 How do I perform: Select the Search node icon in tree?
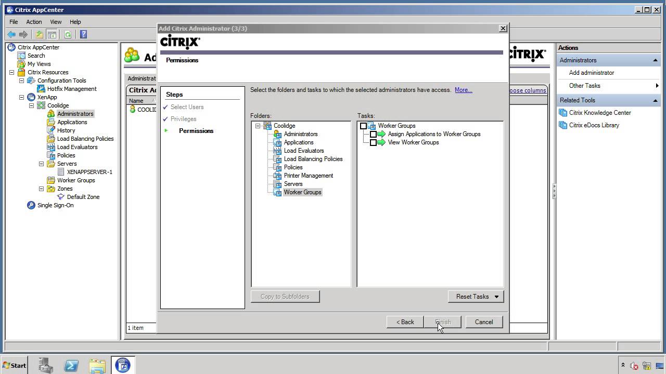point(21,56)
